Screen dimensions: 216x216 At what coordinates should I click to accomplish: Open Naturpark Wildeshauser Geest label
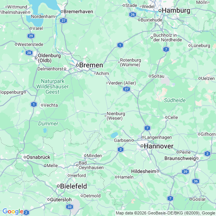pyautogui.click(x=52, y=86)
